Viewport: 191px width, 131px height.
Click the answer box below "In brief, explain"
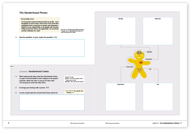(x=52, y=103)
